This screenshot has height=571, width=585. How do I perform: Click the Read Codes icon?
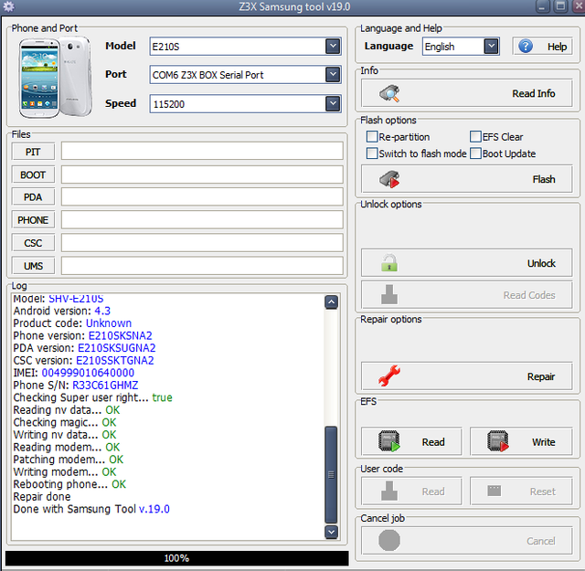point(389,295)
